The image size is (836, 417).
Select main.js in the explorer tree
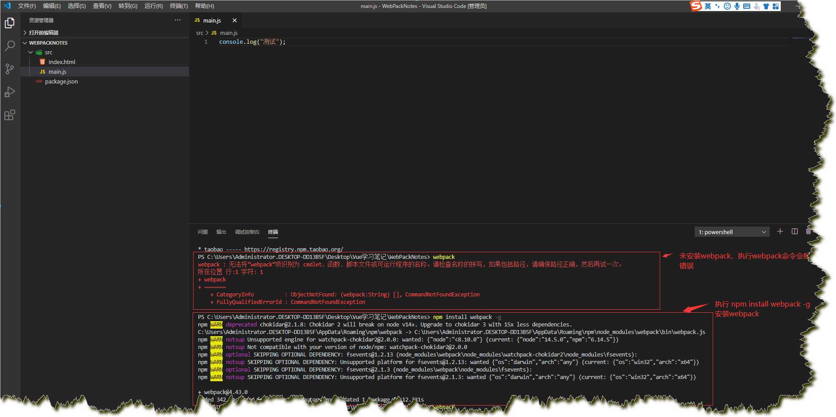click(105, 72)
